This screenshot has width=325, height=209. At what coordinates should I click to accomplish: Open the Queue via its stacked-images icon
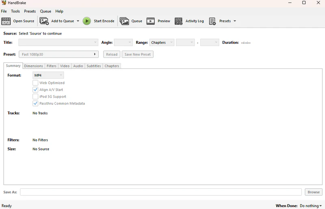pos(124,21)
